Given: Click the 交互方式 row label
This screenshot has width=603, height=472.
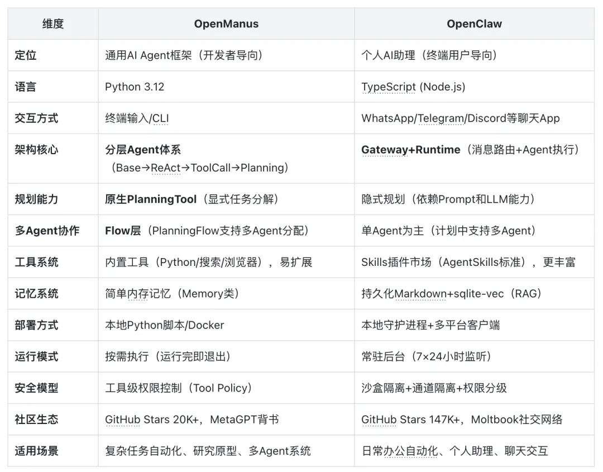Looking at the screenshot, I should (x=36, y=118).
